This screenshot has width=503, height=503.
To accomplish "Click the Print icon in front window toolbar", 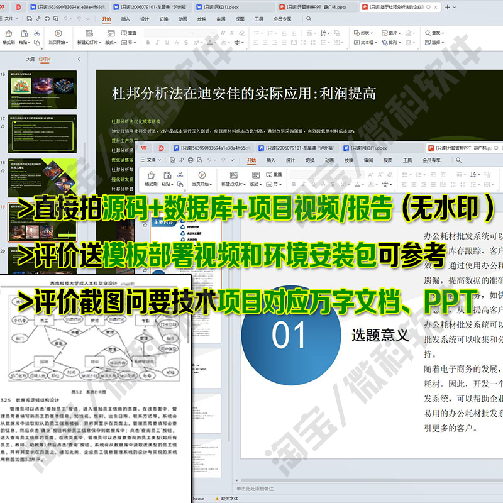I will pos(191,160).
